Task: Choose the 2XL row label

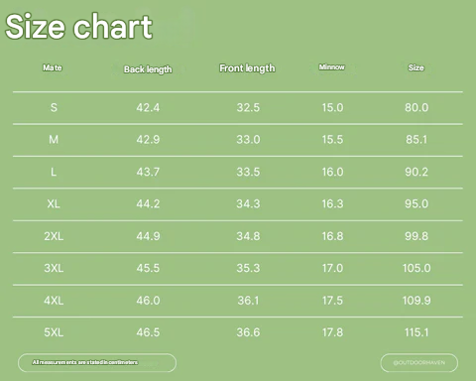Action: [54, 236]
